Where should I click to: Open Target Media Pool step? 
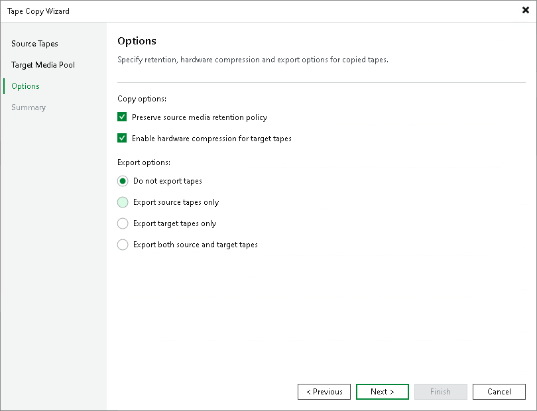(x=43, y=65)
